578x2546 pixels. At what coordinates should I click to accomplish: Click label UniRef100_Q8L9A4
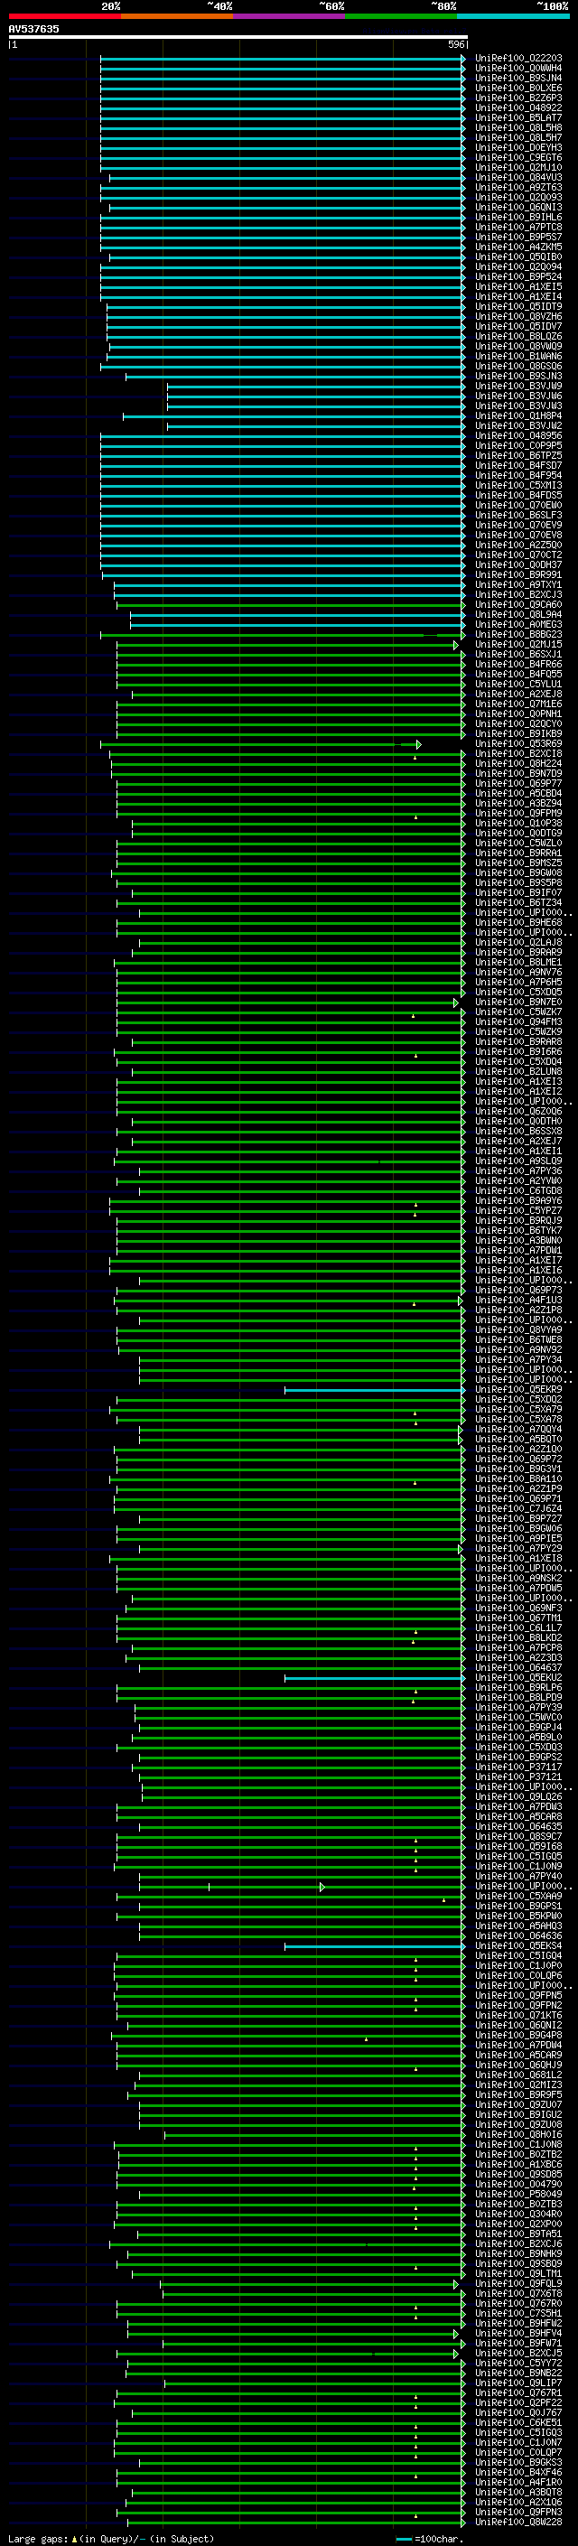(x=517, y=615)
